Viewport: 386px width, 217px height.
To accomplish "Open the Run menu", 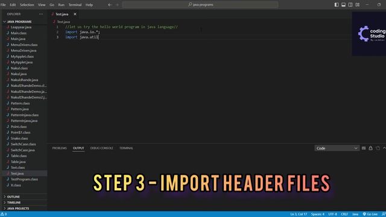I will tap(62, 5).
